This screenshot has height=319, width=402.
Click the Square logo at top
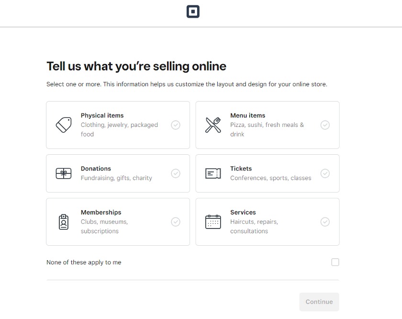[193, 12]
